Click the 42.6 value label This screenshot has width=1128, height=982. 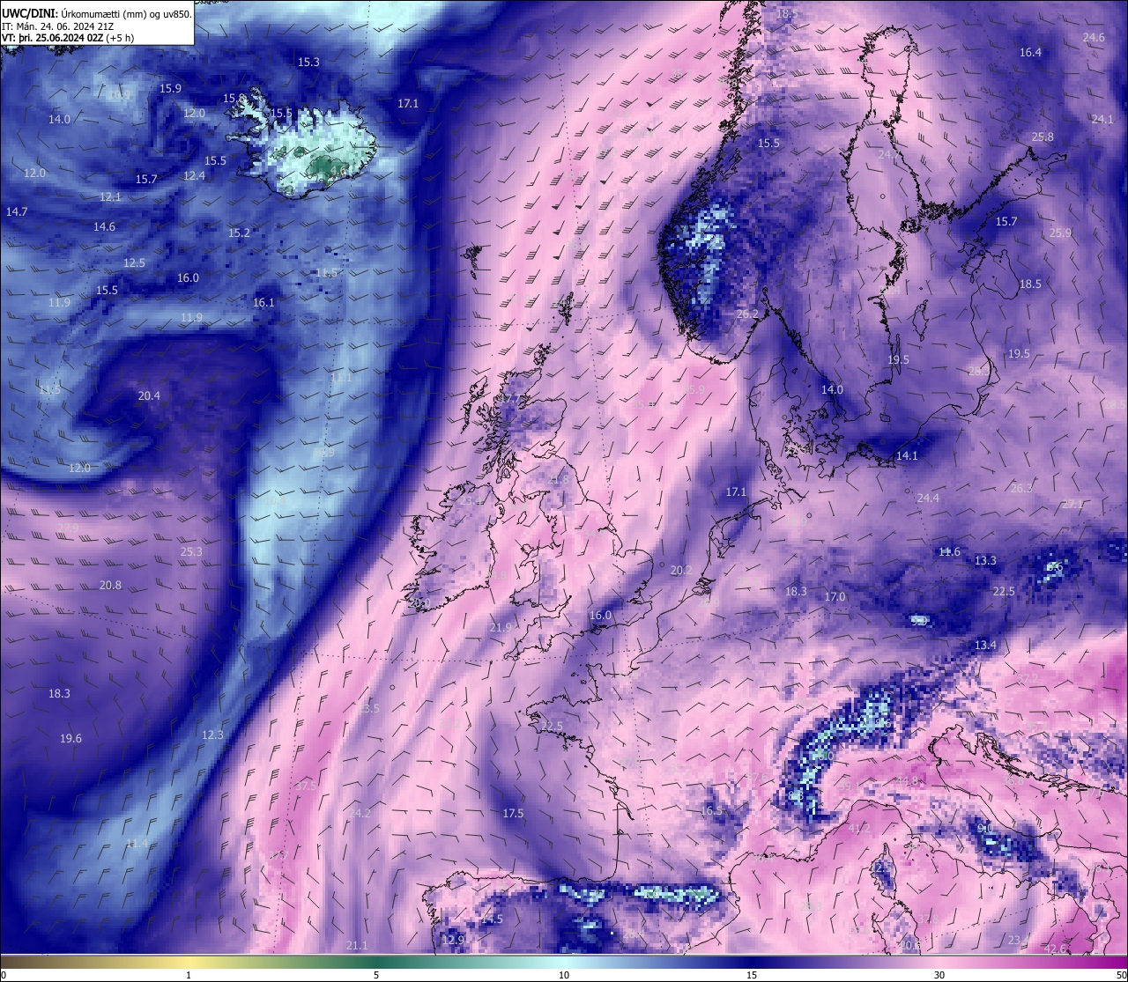tap(1055, 949)
